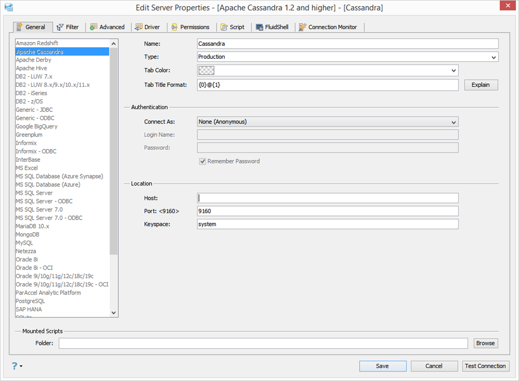Expand the Type dropdown
519x381 pixels.
pyautogui.click(x=493, y=57)
